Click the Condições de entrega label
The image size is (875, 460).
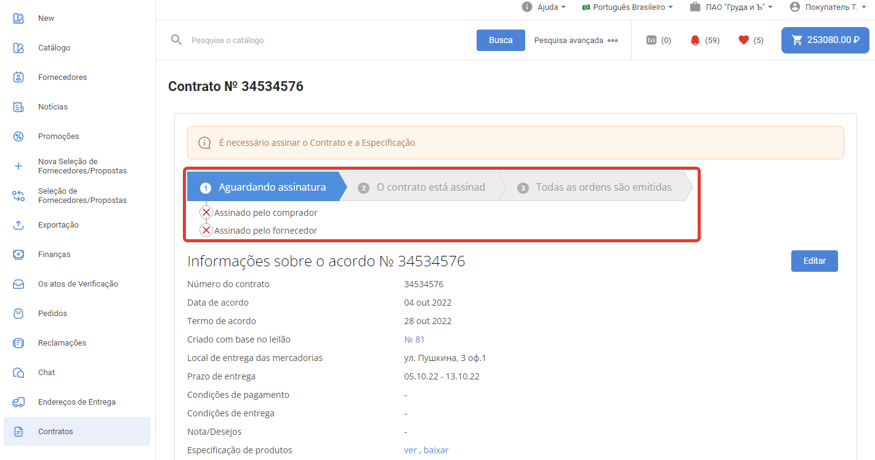pyautogui.click(x=231, y=413)
